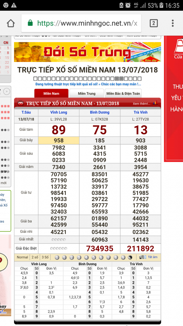Click the bar chart icon beside Xem thêm

click(x=155, y=103)
